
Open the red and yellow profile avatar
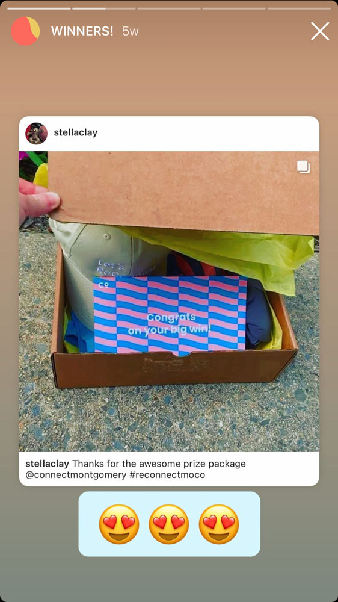tap(25, 31)
